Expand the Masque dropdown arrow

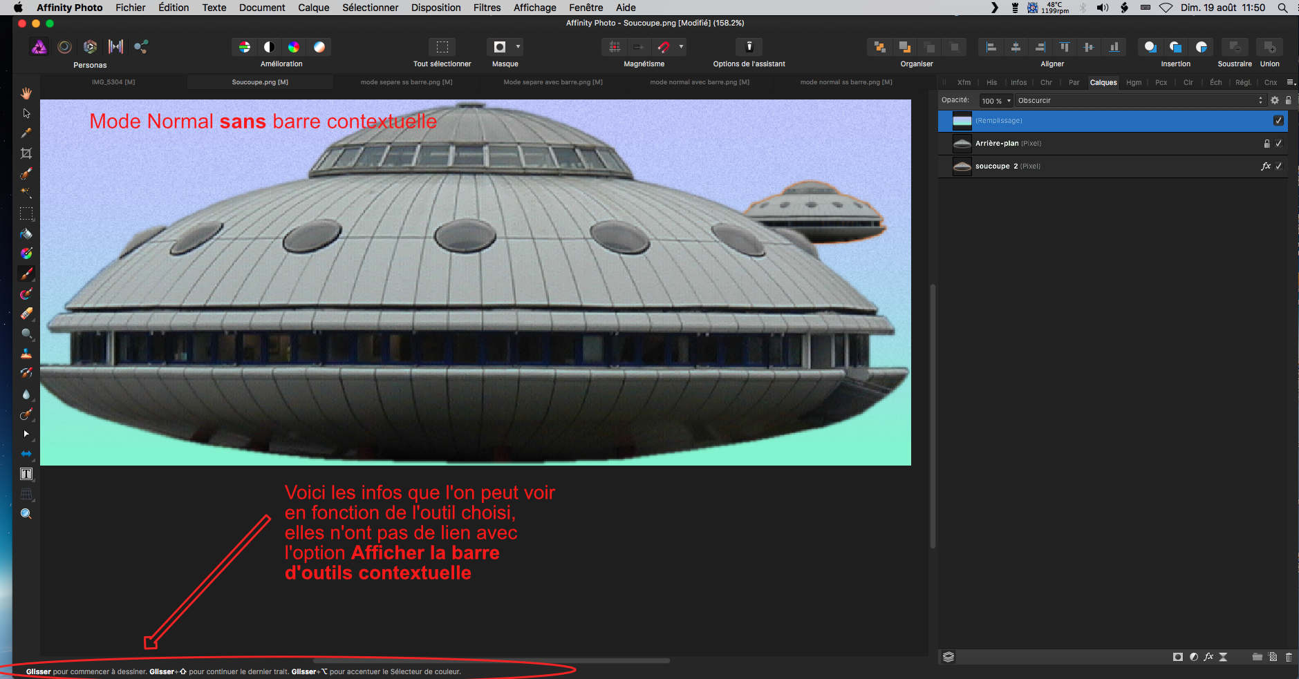click(518, 47)
